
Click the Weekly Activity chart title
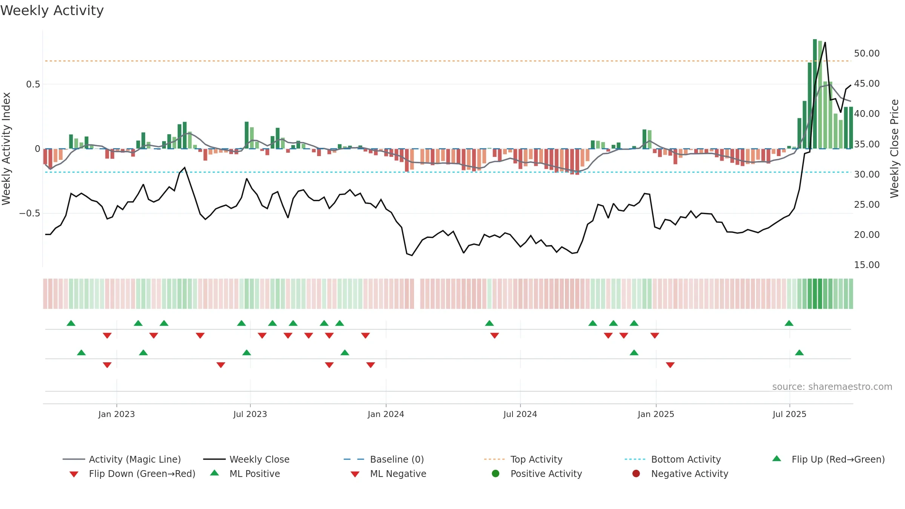click(52, 11)
